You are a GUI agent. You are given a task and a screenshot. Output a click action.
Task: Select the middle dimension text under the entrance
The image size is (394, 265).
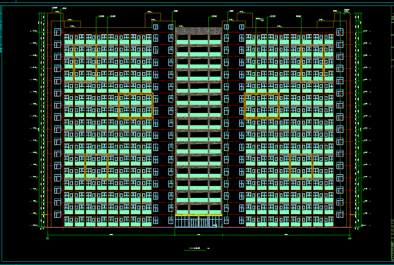click(x=198, y=234)
